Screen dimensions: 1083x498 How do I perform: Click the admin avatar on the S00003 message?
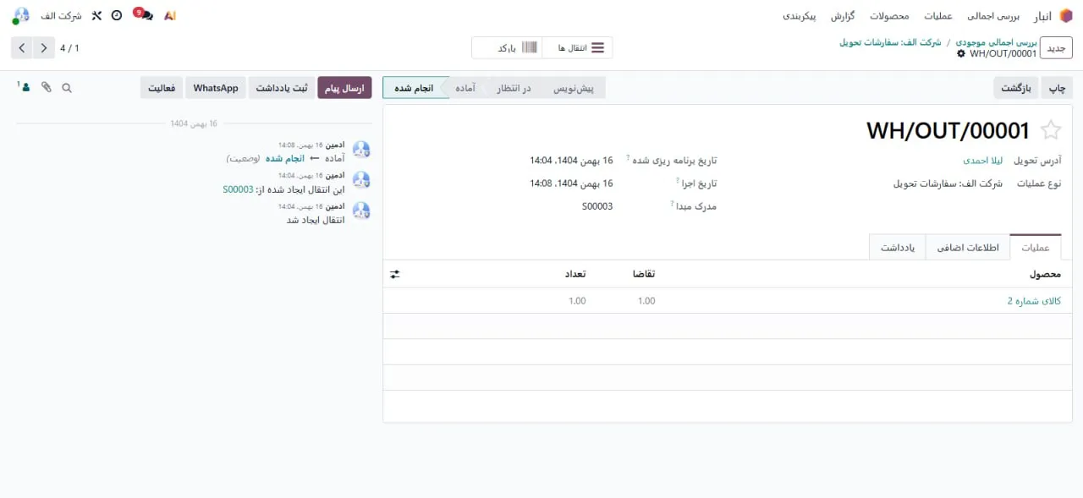361,181
